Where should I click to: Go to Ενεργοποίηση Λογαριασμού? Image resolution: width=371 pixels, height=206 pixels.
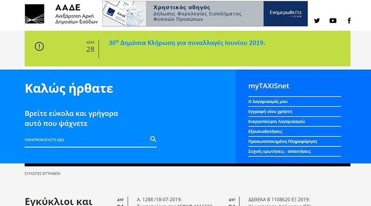point(276,121)
